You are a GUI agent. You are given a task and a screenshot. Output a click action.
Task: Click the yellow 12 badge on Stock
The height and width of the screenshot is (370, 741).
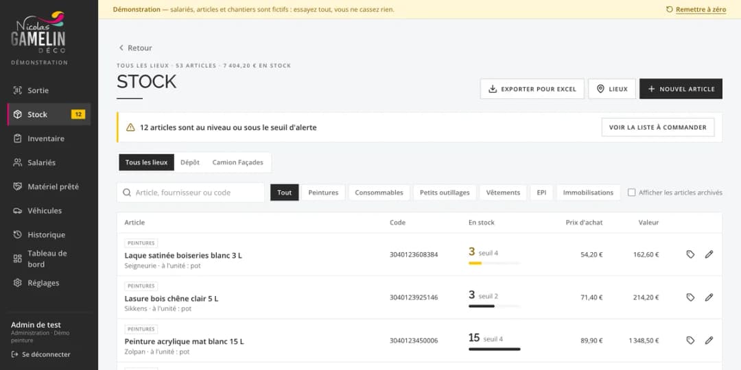point(78,114)
